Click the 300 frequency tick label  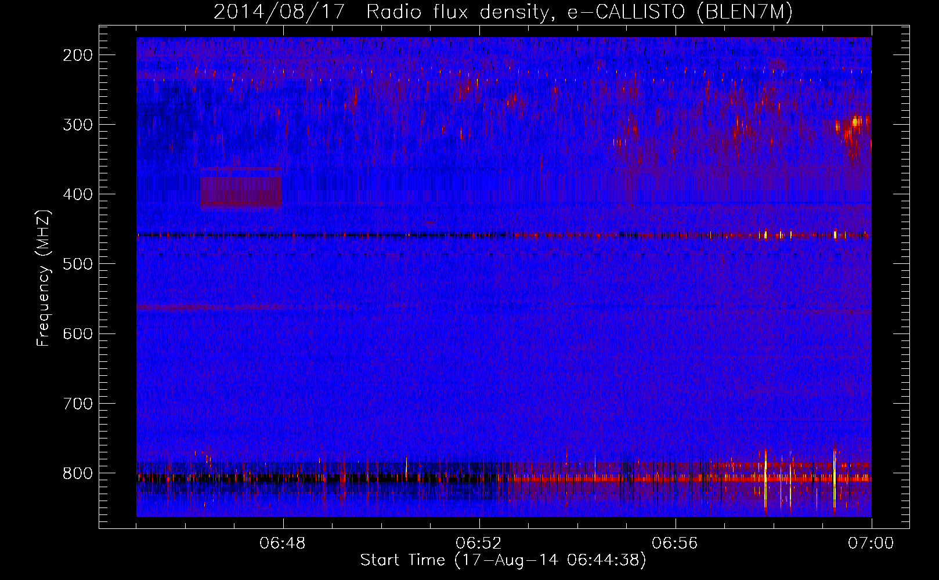pos(78,125)
